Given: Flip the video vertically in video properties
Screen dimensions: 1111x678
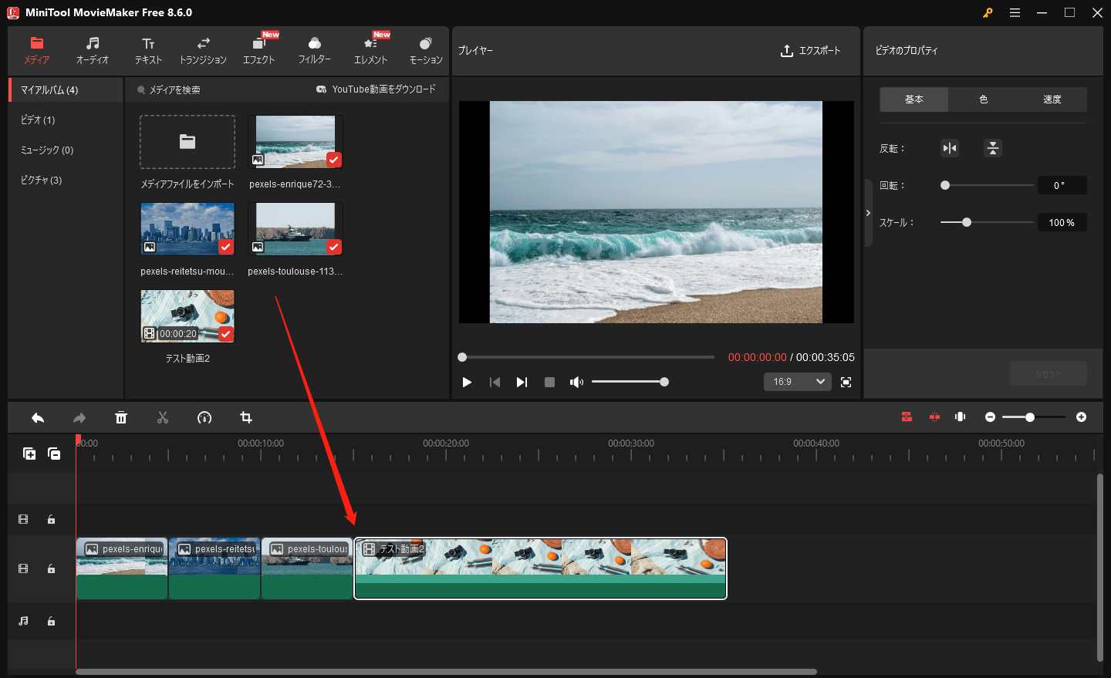Looking at the screenshot, I should point(992,147).
